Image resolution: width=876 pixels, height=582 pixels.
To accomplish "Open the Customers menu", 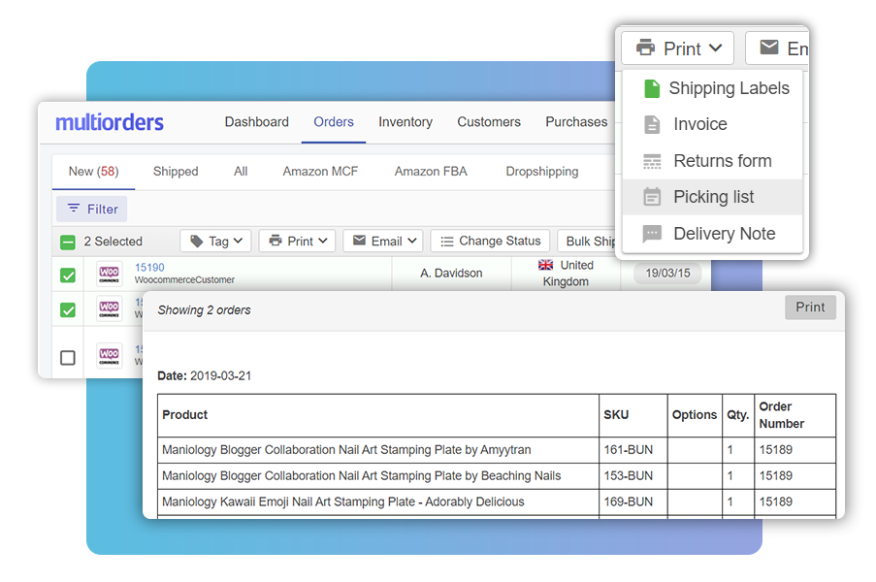I will 489,122.
